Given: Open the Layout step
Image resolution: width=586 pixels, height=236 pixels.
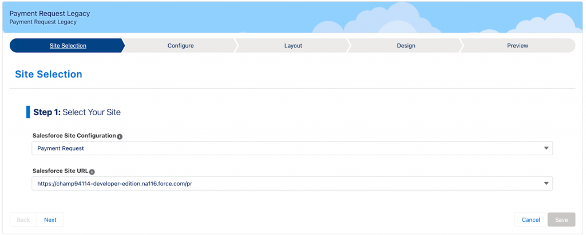Looking at the screenshot, I should click(x=293, y=46).
